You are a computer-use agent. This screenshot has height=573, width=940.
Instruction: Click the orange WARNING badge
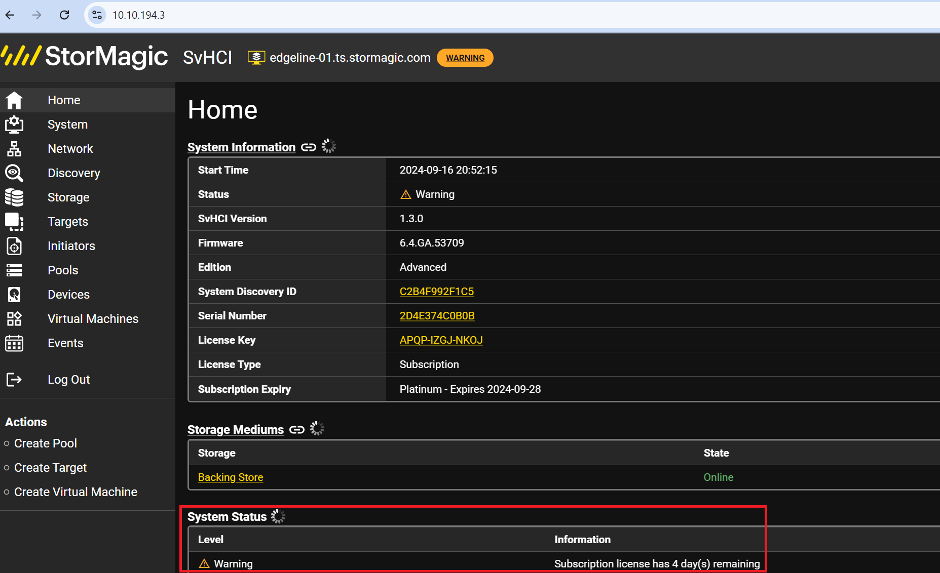click(465, 58)
